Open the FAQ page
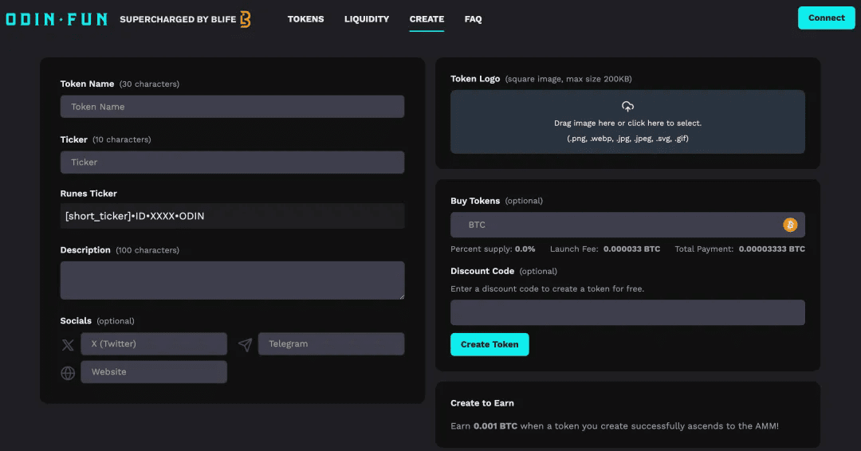861x451 pixels. click(x=473, y=19)
